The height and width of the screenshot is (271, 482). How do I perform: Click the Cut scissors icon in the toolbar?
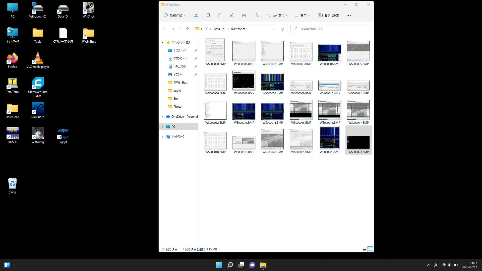click(196, 15)
